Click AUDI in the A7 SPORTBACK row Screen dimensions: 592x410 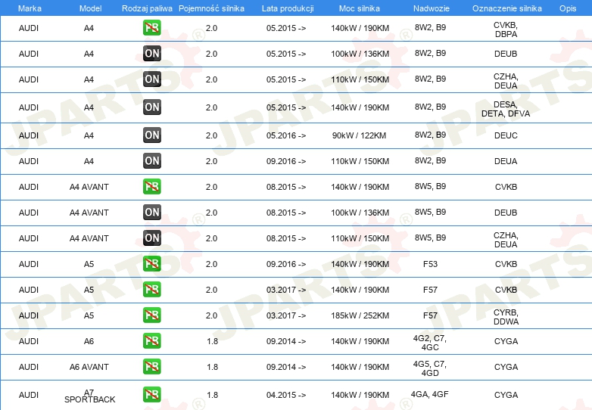29,395
